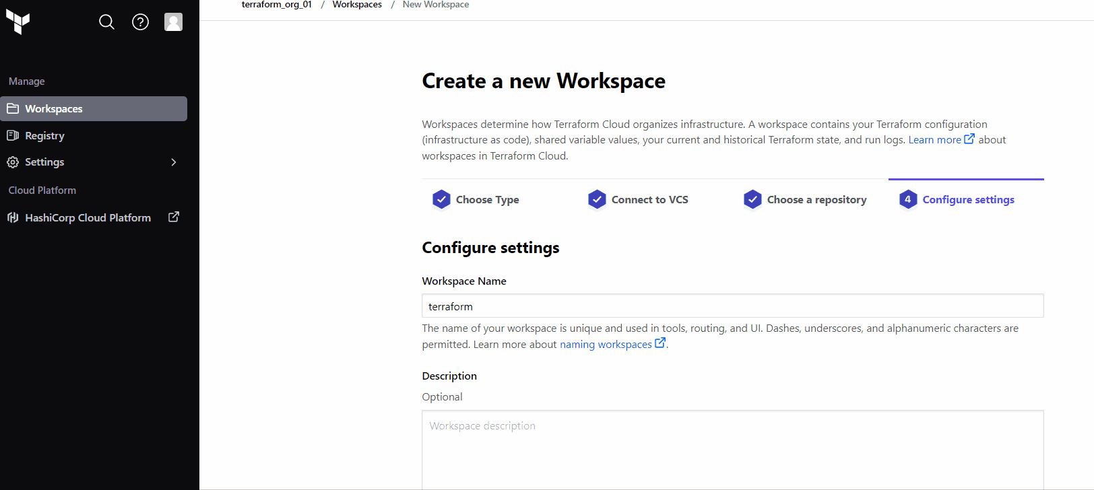Click New Workspace breadcrumb text
The width and height of the screenshot is (1094, 490).
pyautogui.click(x=436, y=5)
